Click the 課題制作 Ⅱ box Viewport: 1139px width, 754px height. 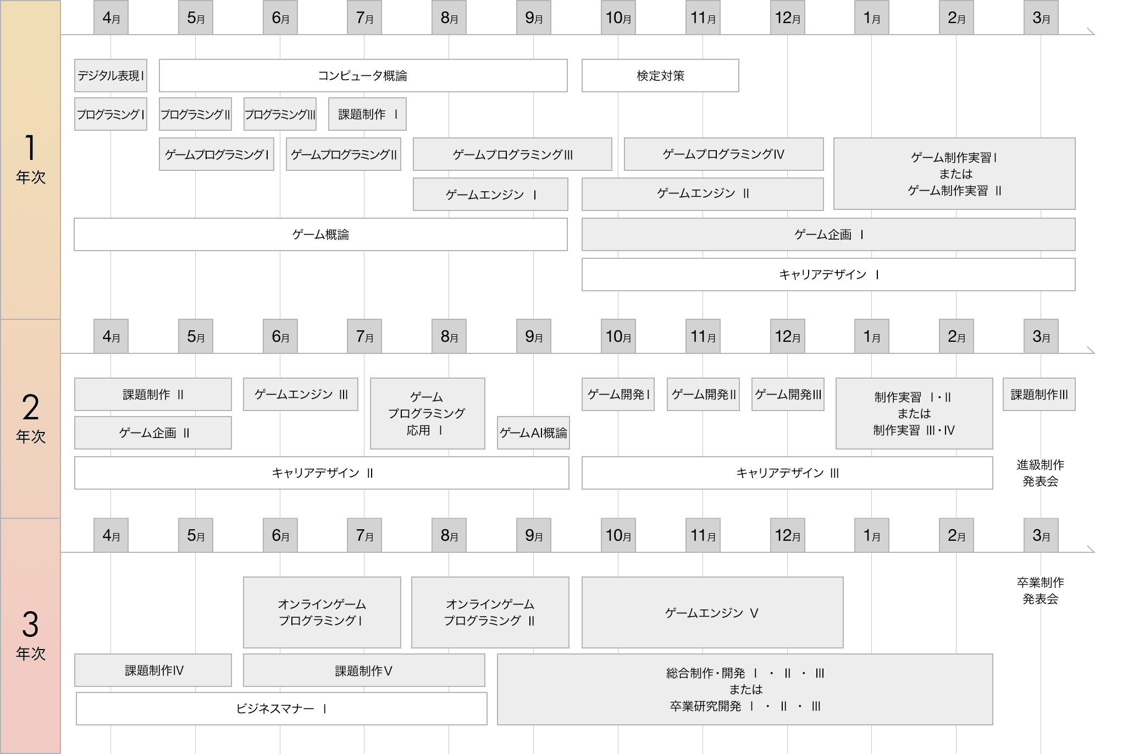click(x=153, y=395)
